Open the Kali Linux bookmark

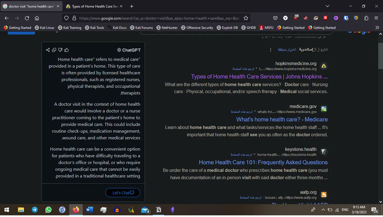44,28
